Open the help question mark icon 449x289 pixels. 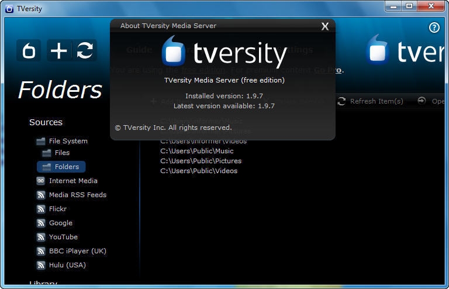434,27
